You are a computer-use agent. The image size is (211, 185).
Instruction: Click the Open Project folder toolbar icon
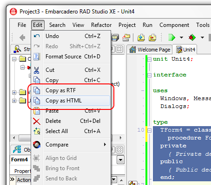tap(126, 38)
